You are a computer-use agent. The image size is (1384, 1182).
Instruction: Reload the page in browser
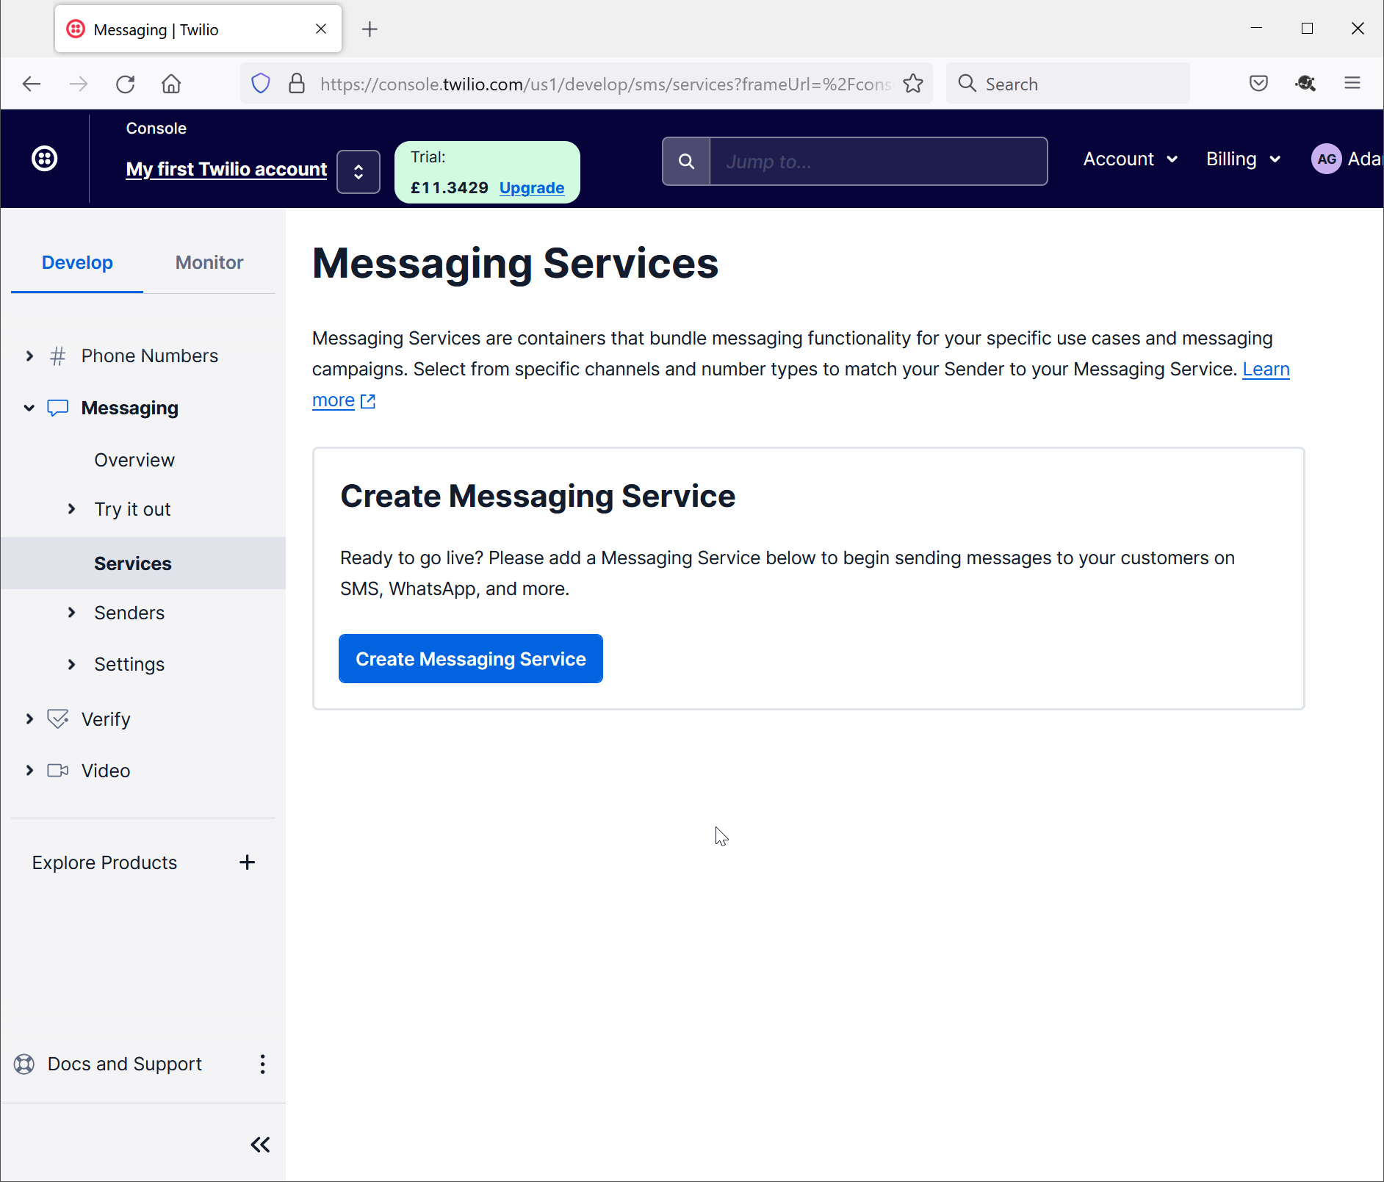pos(126,84)
